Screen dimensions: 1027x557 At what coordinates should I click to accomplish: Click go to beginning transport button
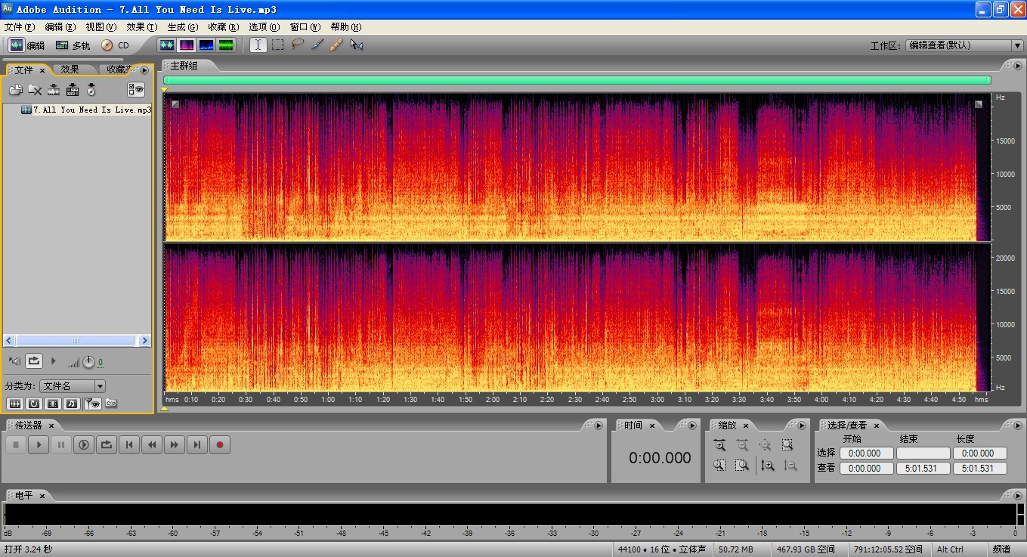tap(129, 445)
